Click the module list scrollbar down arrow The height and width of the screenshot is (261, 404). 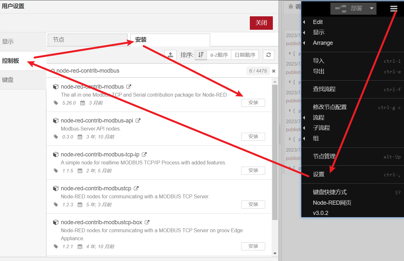pos(275,253)
